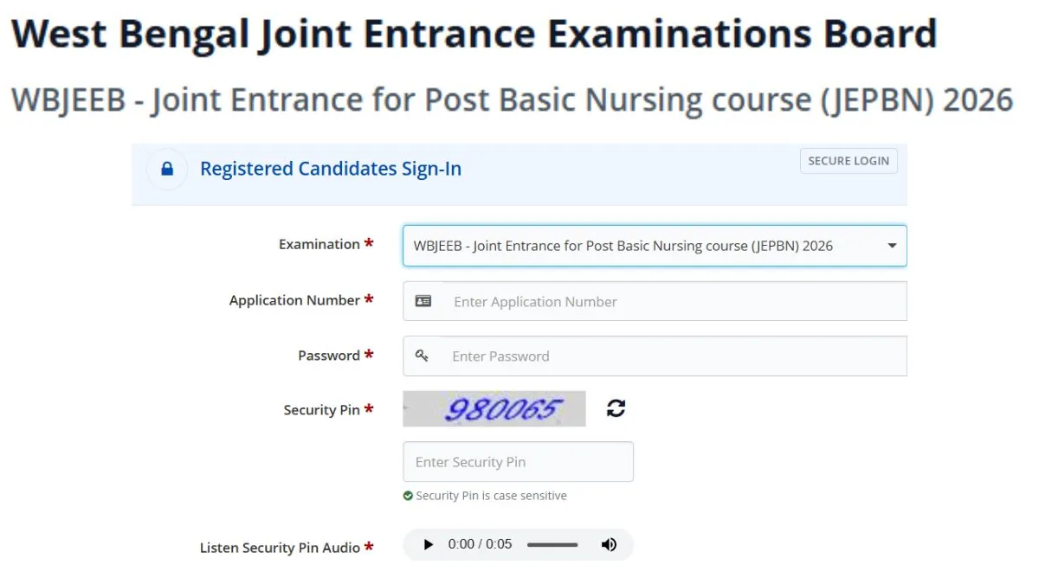Click the Registered Candidates Sign-In heading
1039x584 pixels.
coord(331,169)
